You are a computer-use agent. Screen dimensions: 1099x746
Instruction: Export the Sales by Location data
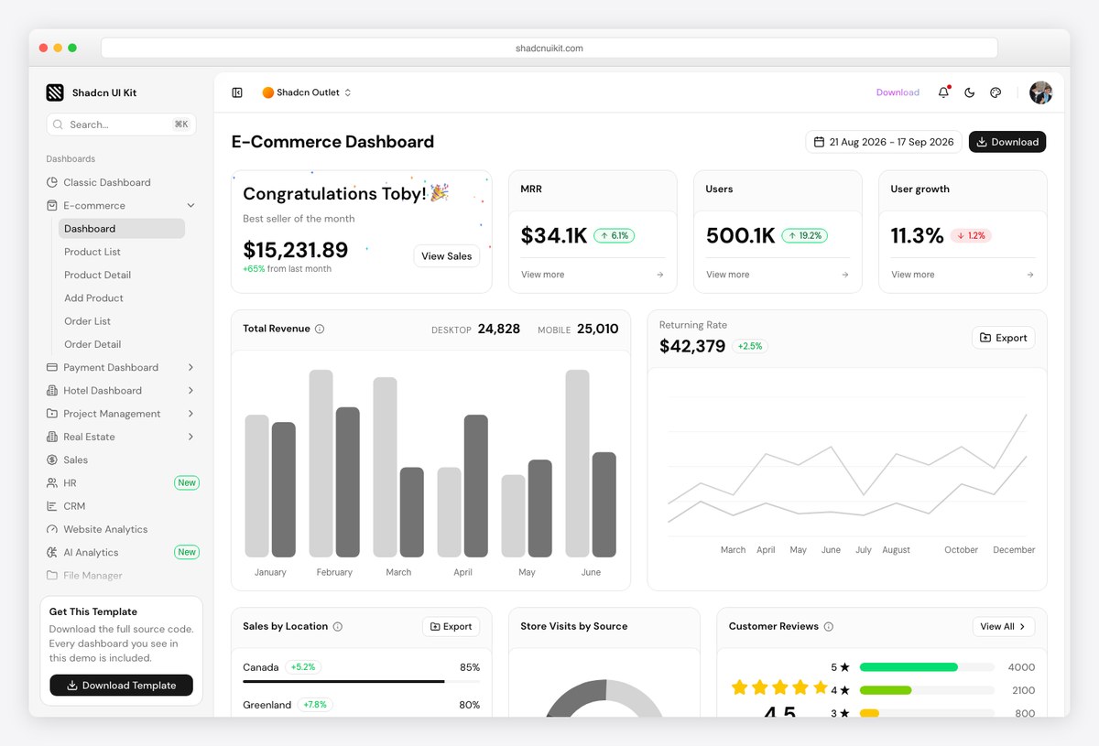(x=452, y=627)
